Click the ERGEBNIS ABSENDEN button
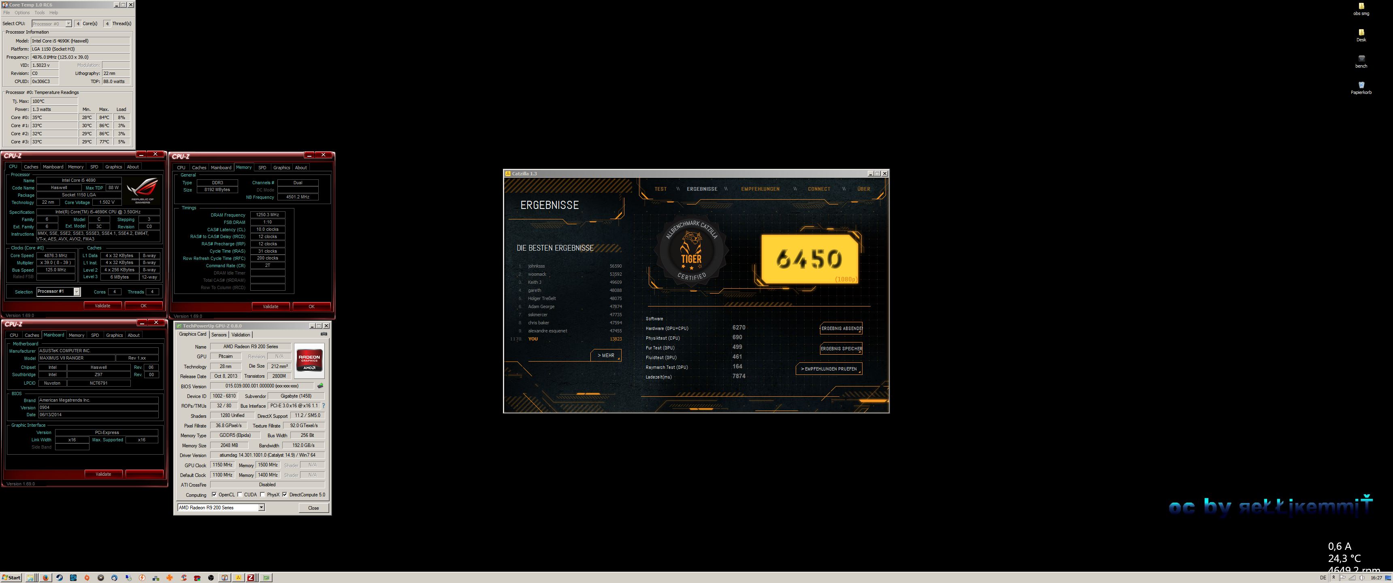 click(x=841, y=328)
